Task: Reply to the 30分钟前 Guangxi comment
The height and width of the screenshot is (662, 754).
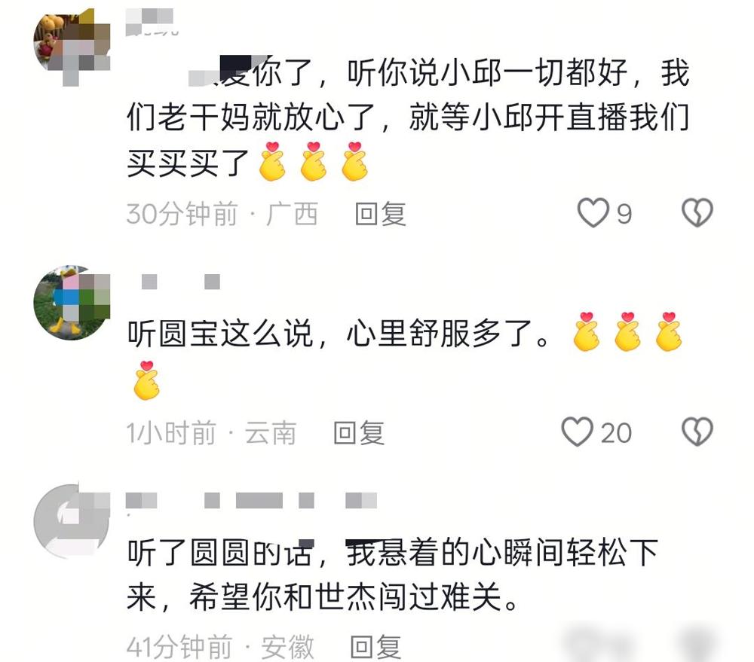Action: pos(380,214)
